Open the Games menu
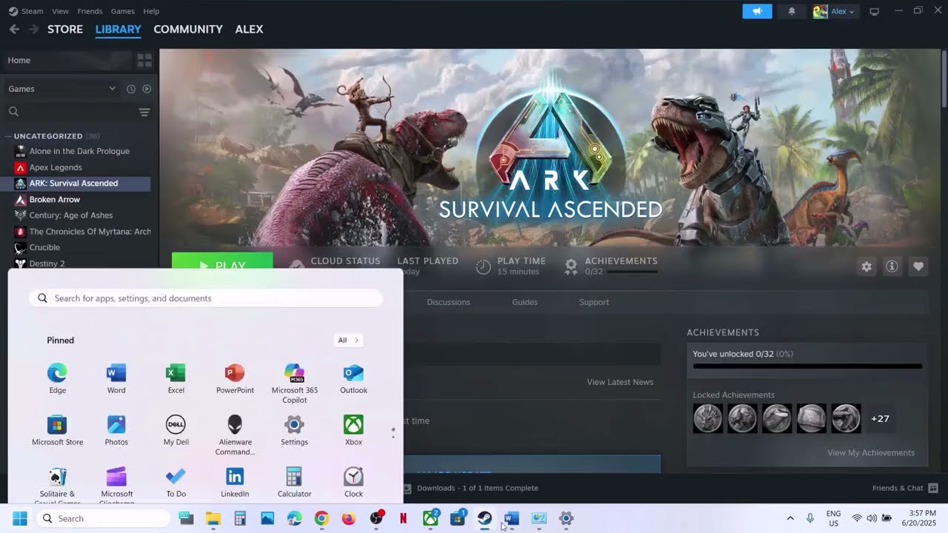This screenshot has width=948, height=533. [x=123, y=11]
